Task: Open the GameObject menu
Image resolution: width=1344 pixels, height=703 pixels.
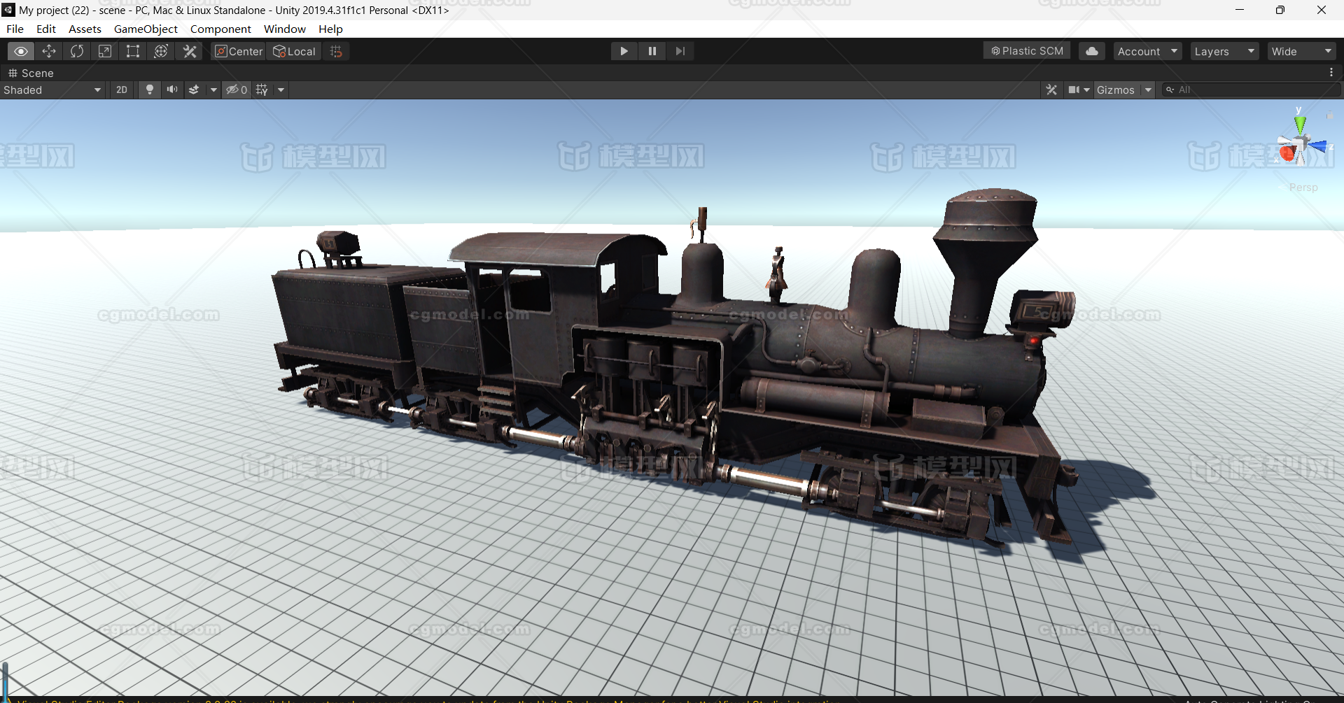Action: 146,29
